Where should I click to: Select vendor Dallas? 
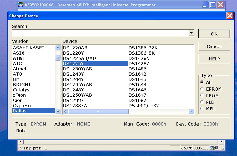[x=34, y=111]
